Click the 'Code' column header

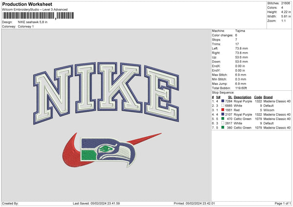coord(258,97)
